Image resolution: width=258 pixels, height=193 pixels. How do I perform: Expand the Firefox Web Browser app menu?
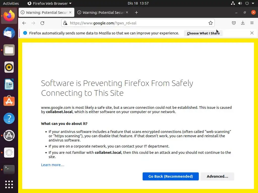coord(49,3)
